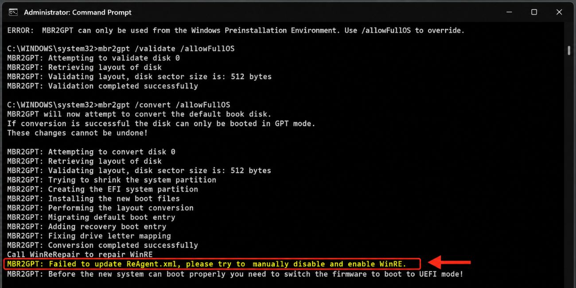Click 'MBR2GPT will now attempt to convert' line
Viewport: 576px width, 288px height.
[139, 114]
